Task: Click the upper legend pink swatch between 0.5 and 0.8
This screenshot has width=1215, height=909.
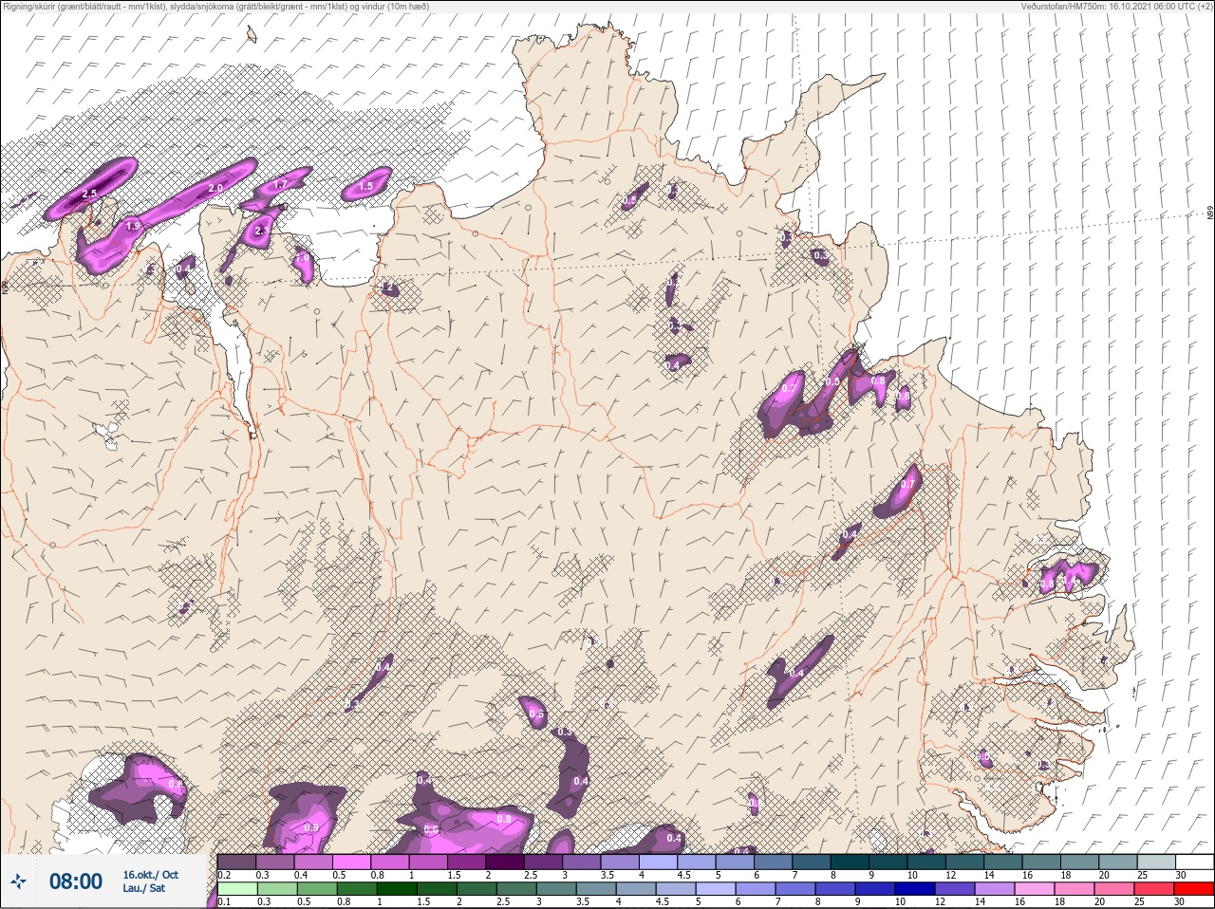Action: [351, 863]
